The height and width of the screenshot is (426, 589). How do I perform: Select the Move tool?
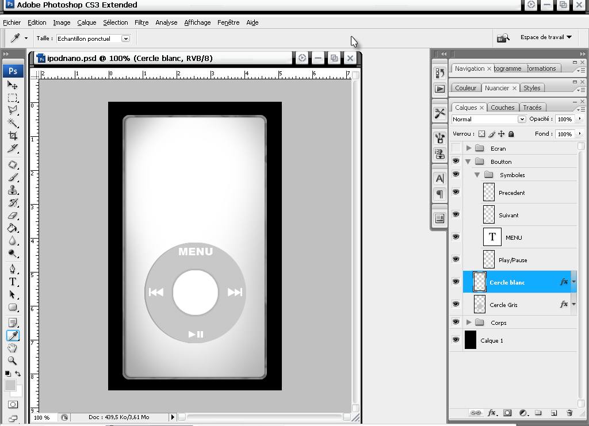pyautogui.click(x=13, y=85)
